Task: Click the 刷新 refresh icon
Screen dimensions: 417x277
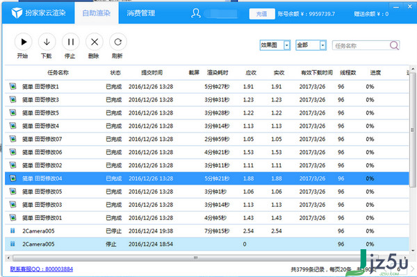Action: [118, 42]
